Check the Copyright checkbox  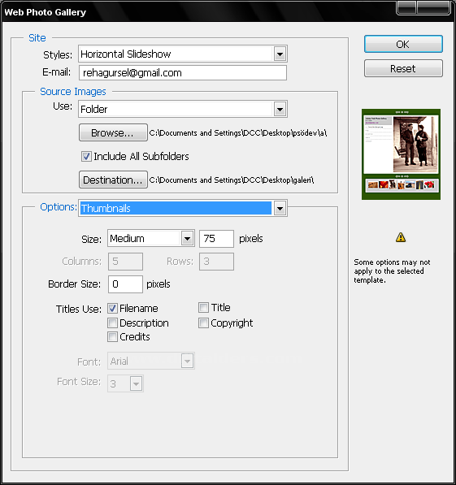203,323
